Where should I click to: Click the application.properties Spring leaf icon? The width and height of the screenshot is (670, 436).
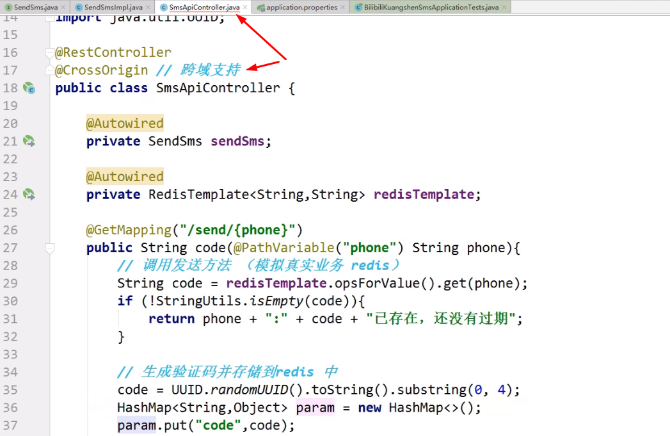[261, 7]
